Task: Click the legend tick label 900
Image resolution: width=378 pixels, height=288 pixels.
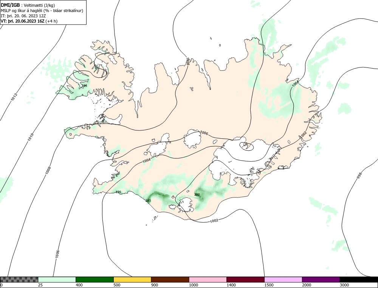Action: [155, 285]
